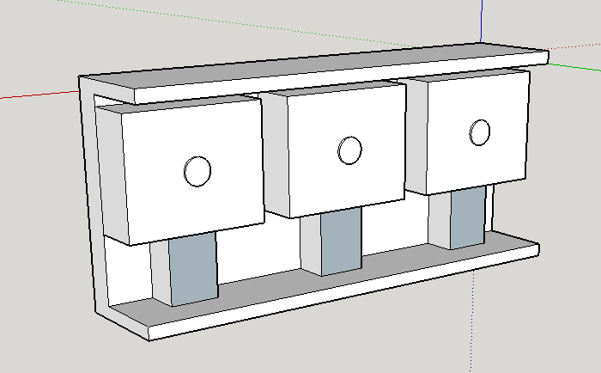Image resolution: width=601 pixels, height=373 pixels.
Task: Click the blue-gray face under the middle drawer
Action: 341,240
